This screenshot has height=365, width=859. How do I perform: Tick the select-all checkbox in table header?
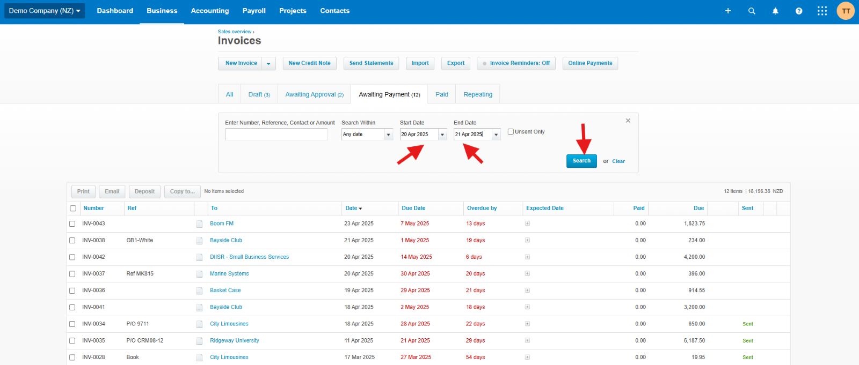(73, 208)
